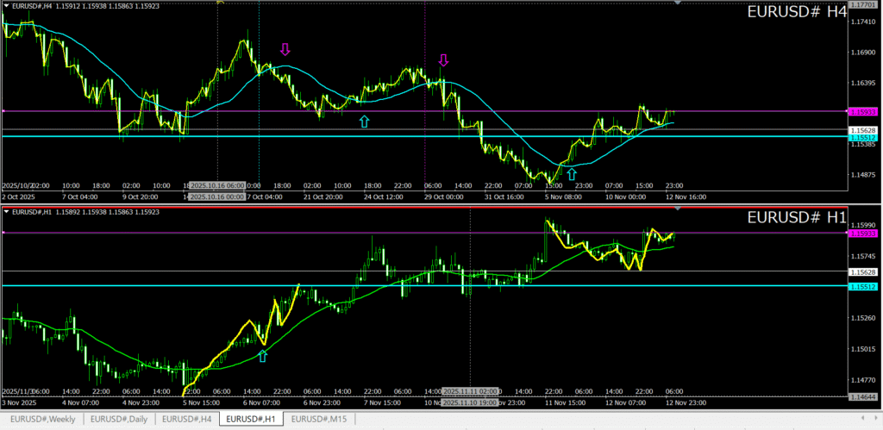Screen dimensions: 883x430
Task: Click the 2025.10.16 06:00 crosshair time label
Action: pos(217,185)
